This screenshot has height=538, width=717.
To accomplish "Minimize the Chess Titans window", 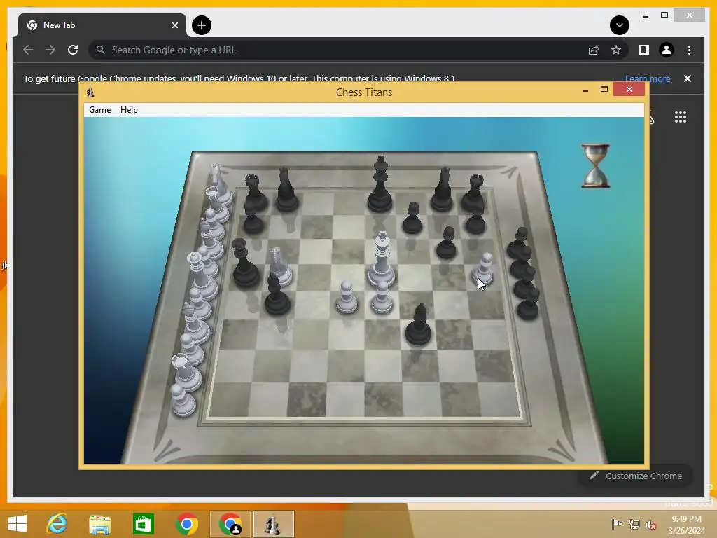I will [585, 90].
